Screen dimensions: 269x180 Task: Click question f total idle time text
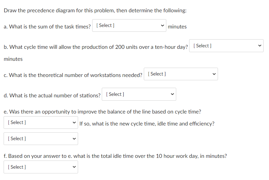click(115, 156)
